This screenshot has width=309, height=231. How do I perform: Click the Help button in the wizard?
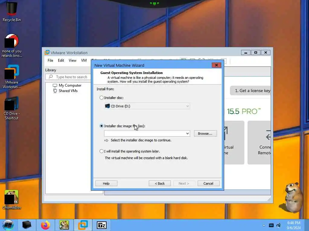[106, 183]
